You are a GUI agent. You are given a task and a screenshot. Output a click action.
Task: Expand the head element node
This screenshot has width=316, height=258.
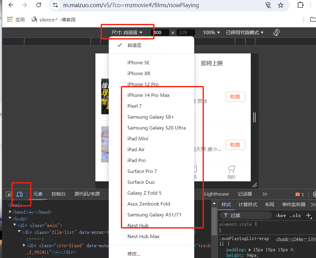pyautogui.click(x=10, y=212)
